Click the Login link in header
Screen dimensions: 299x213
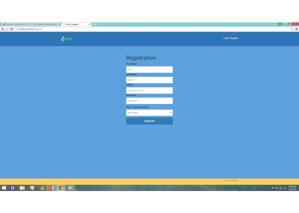click(x=226, y=38)
